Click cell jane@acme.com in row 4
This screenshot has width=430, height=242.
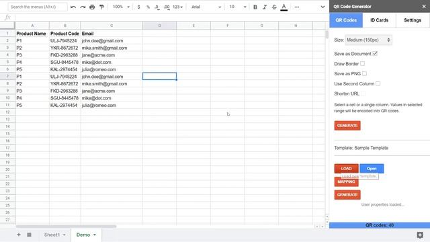click(x=112, y=55)
